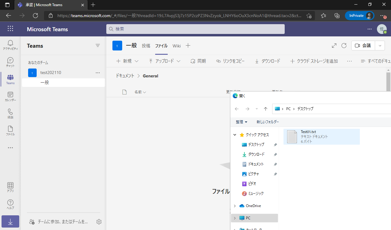Select the 一般 channel

(63, 82)
